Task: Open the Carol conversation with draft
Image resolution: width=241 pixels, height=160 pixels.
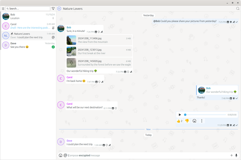Action: click(x=29, y=26)
